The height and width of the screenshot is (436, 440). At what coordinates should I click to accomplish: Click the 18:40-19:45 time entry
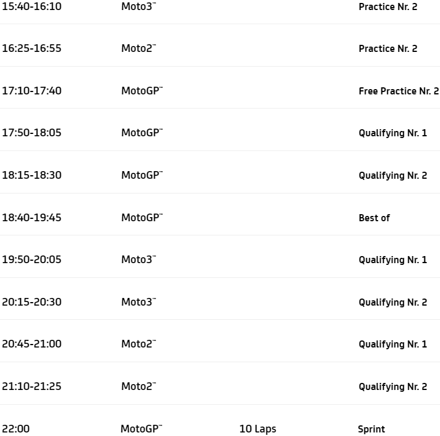(31, 218)
